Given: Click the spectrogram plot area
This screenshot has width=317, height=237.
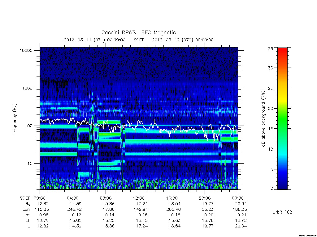Looking at the screenshot, I should tap(139, 118).
